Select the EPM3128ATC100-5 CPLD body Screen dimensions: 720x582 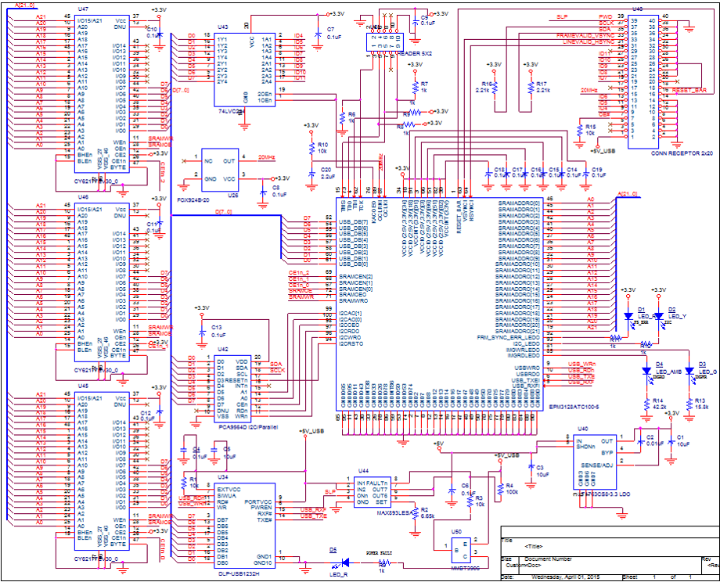(440, 304)
